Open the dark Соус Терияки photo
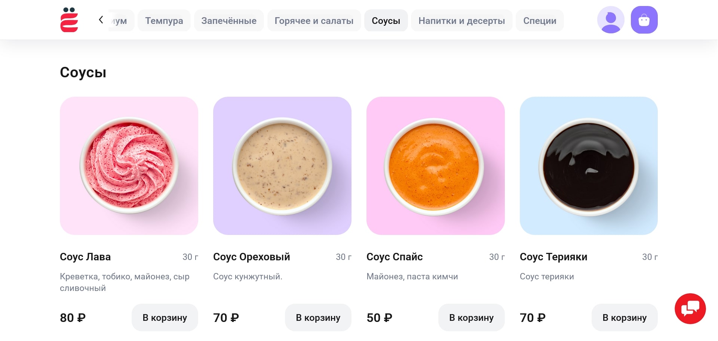 tap(589, 166)
